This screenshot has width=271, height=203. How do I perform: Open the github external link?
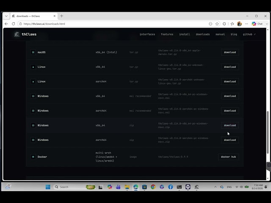[249, 34]
